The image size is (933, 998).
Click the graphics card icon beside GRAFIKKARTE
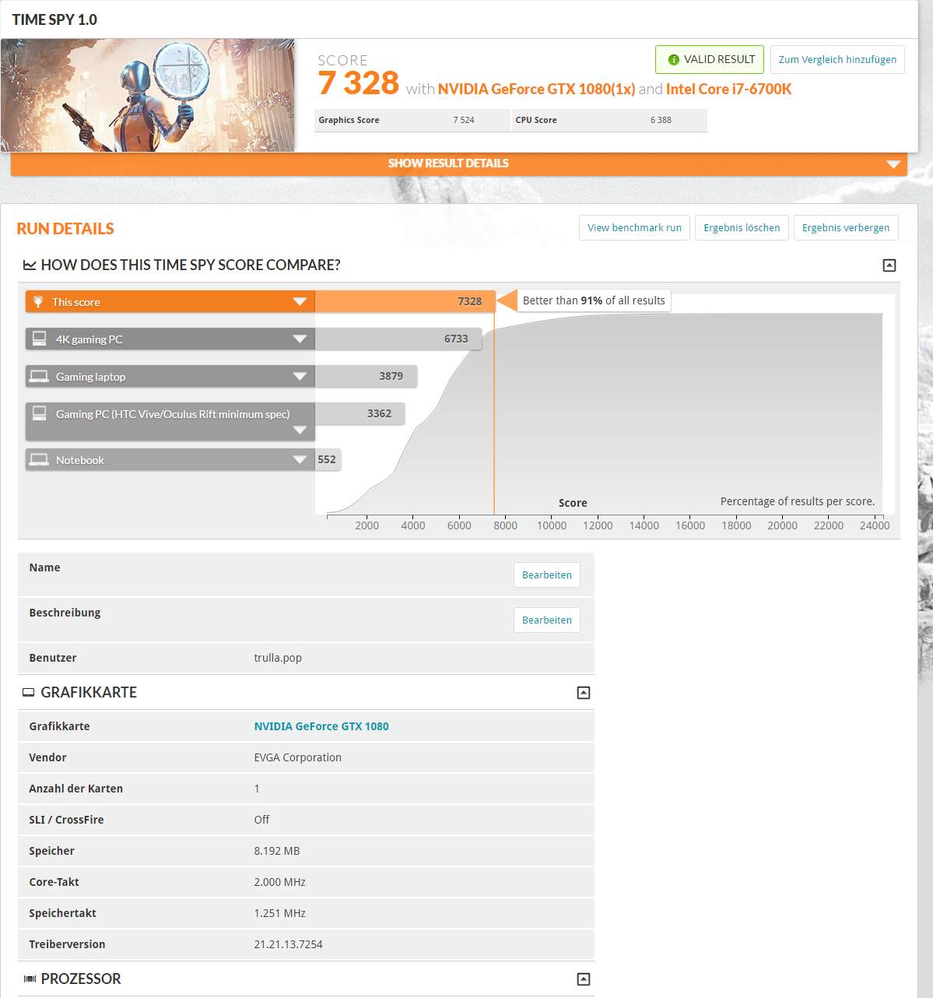pos(29,692)
